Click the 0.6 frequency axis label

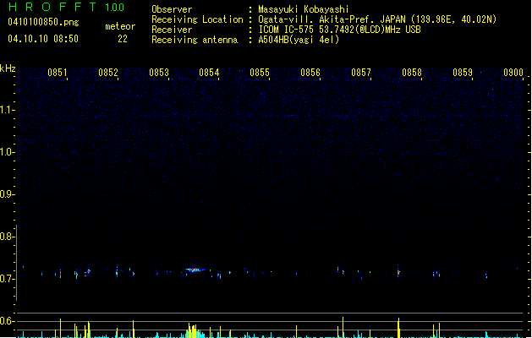[x=7, y=321]
